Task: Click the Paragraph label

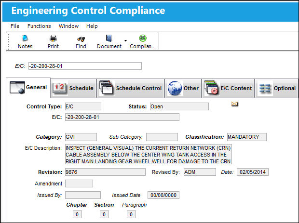Action: pyautogui.click(x=134, y=205)
